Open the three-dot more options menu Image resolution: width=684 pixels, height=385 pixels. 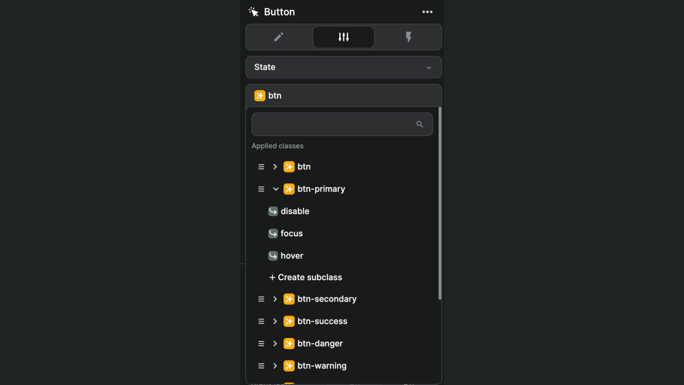pyautogui.click(x=427, y=12)
